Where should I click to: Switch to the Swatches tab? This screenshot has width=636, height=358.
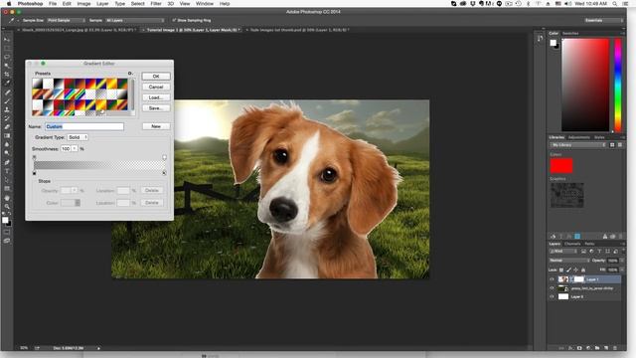pyautogui.click(x=570, y=33)
